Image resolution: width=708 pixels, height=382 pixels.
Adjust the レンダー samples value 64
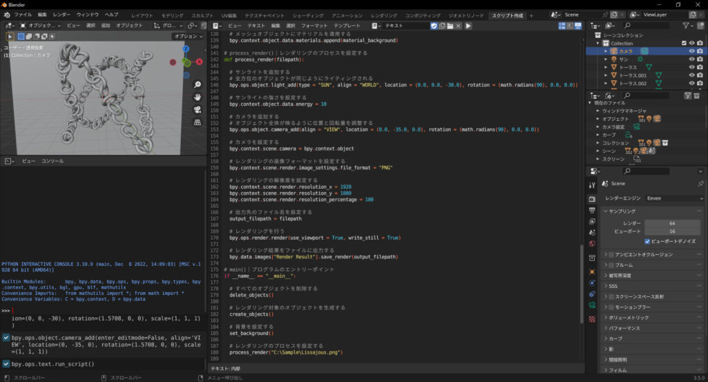point(672,224)
